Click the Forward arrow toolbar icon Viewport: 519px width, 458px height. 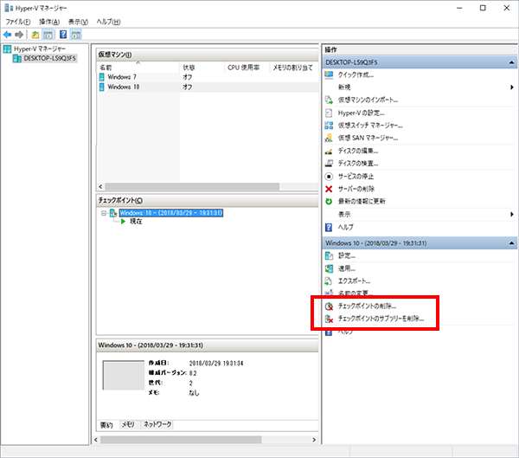click(19, 35)
